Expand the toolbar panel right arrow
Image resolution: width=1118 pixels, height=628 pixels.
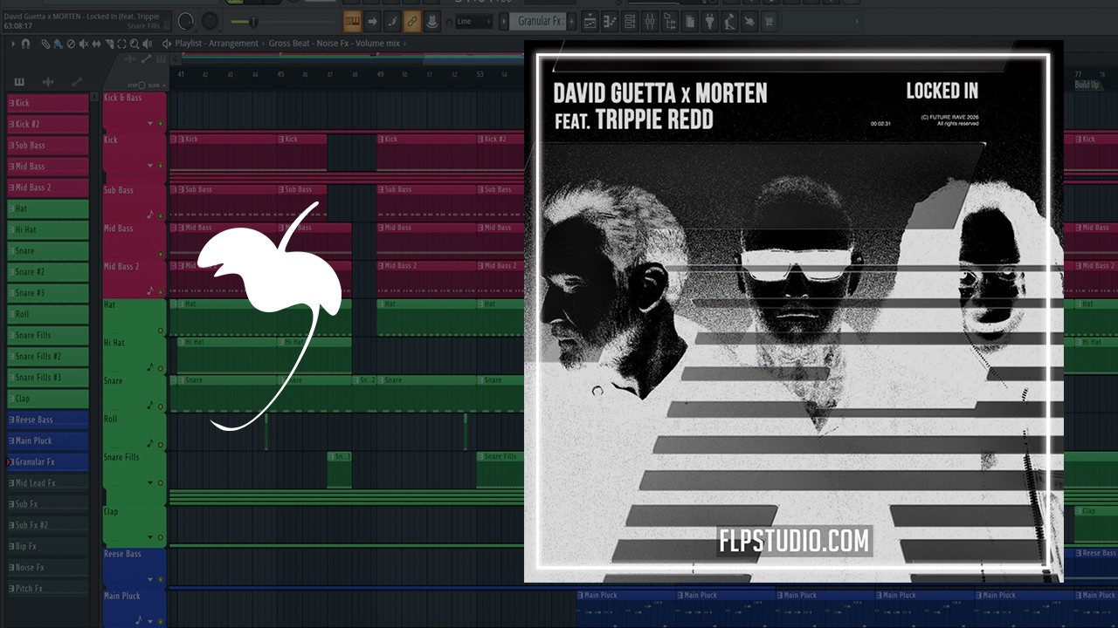click(x=857, y=21)
